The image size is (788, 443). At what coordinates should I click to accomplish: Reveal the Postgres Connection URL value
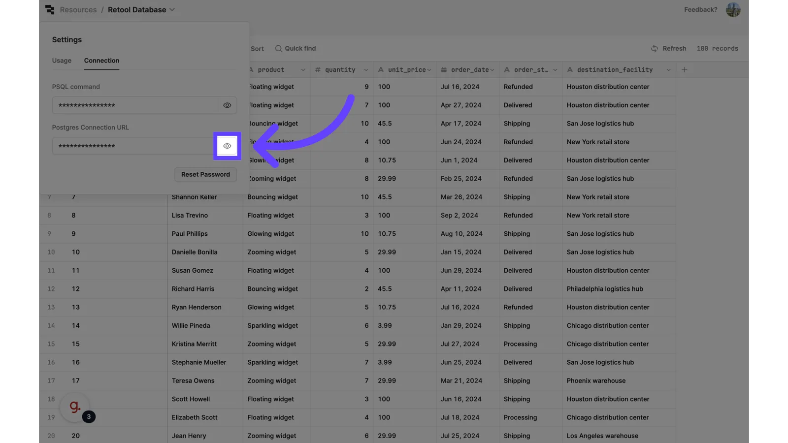[227, 146]
